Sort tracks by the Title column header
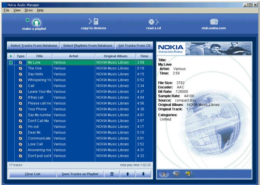This screenshot has height=185, width=260. [x=39, y=56]
